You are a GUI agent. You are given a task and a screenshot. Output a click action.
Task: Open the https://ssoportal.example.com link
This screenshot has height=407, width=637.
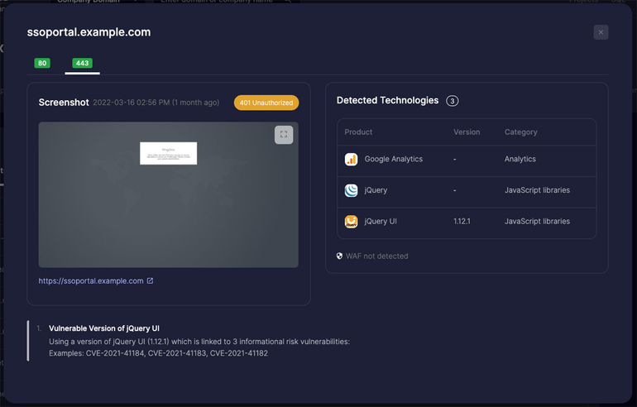(x=91, y=280)
